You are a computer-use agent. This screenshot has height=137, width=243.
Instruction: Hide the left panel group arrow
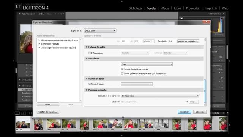pyautogui.click(x=14, y=61)
